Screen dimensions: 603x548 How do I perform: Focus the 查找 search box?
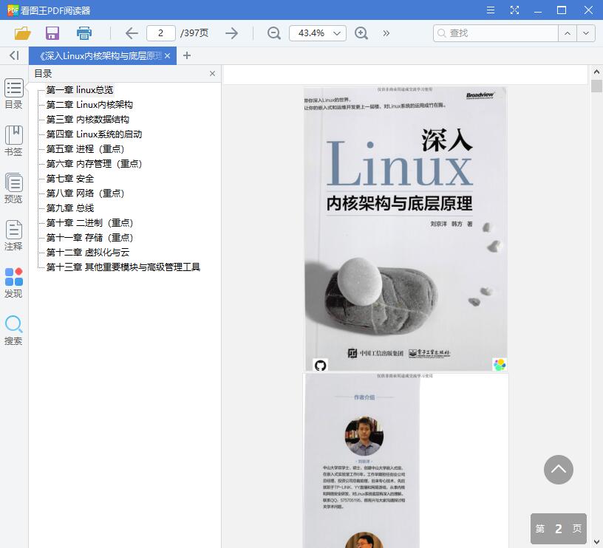(x=496, y=33)
